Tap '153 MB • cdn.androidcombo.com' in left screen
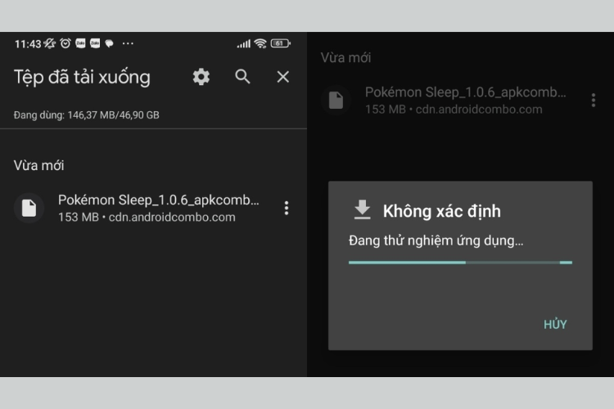The width and height of the screenshot is (614, 409). point(147,218)
